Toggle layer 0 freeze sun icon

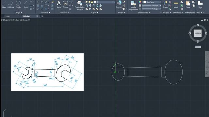coord(89,2)
